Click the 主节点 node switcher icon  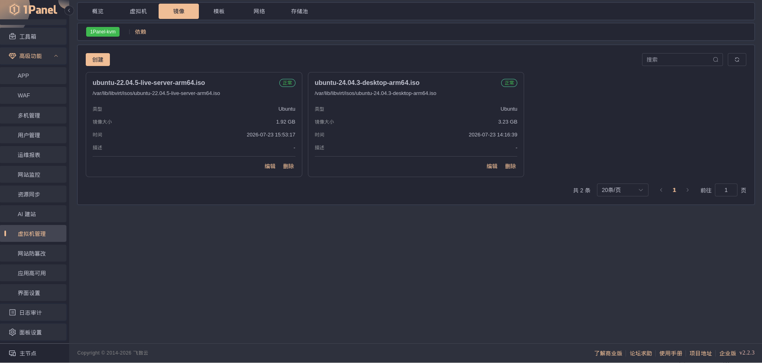pos(12,353)
